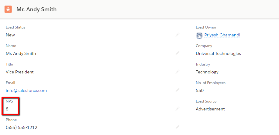Edit the NPS value via pencil icon
This screenshot has width=279, height=135.
tap(177, 109)
